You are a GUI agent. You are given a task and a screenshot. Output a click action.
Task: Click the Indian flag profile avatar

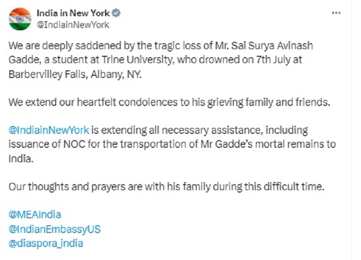pos(20,19)
